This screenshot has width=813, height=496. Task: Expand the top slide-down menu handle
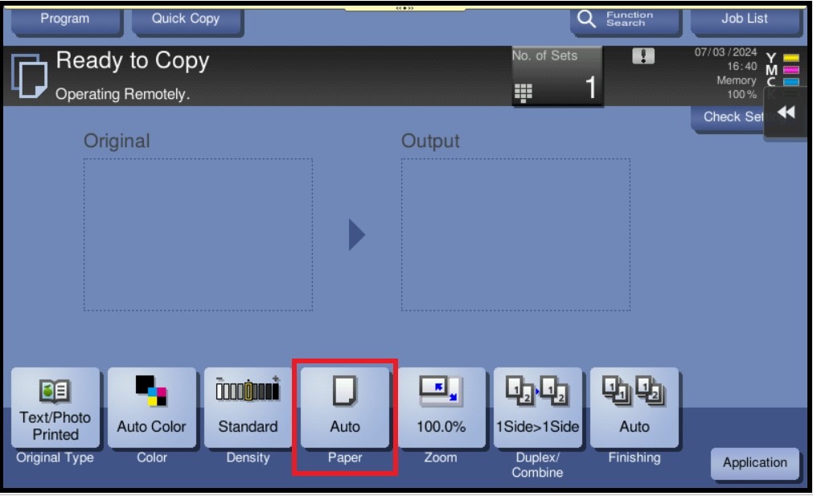404,8
